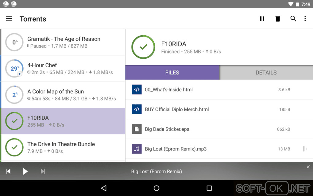The width and height of the screenshot is (313, 196).
Task: Open torrent search
Action: pyautogui.click(x=293, y=19)
